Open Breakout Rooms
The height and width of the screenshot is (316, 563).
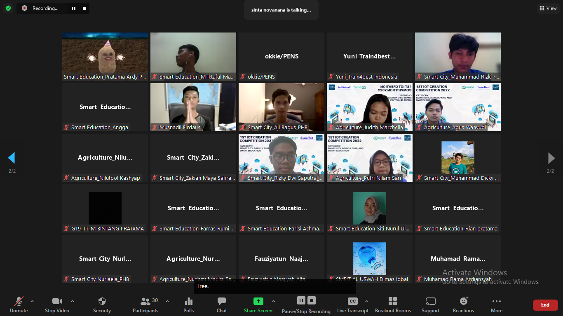[x=393, y=304]
